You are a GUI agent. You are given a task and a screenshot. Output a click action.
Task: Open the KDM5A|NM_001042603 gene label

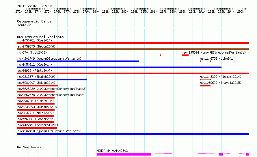112,151
